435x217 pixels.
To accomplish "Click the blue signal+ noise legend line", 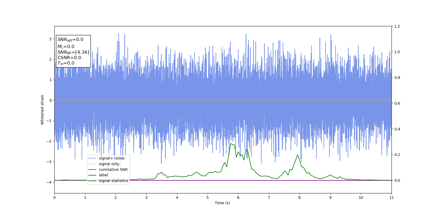I will [92, 158].
